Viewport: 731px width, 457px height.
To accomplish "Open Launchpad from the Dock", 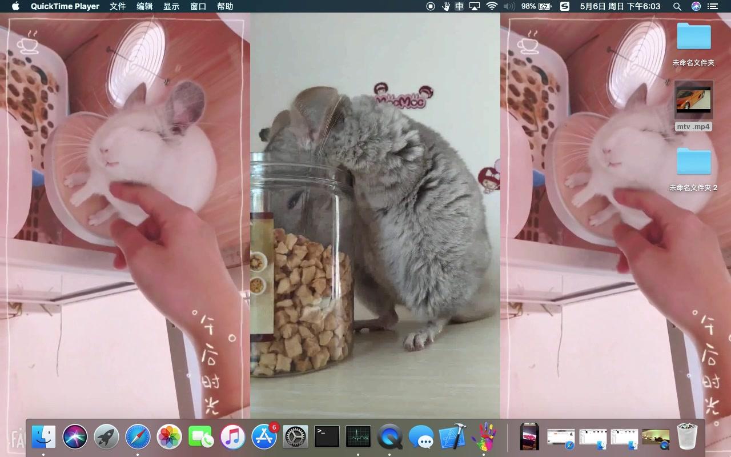I will pyautogui.click(x=106, y=437).
